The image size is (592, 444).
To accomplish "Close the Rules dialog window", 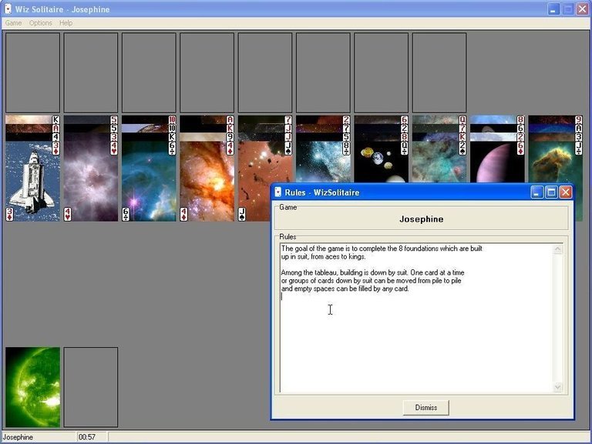I will pyautogui.click(x=565, y=192).
